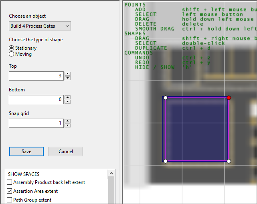Enable Path Group extent checkbox
The height and width of the screenshot is (204, 257).
(10, 200)
